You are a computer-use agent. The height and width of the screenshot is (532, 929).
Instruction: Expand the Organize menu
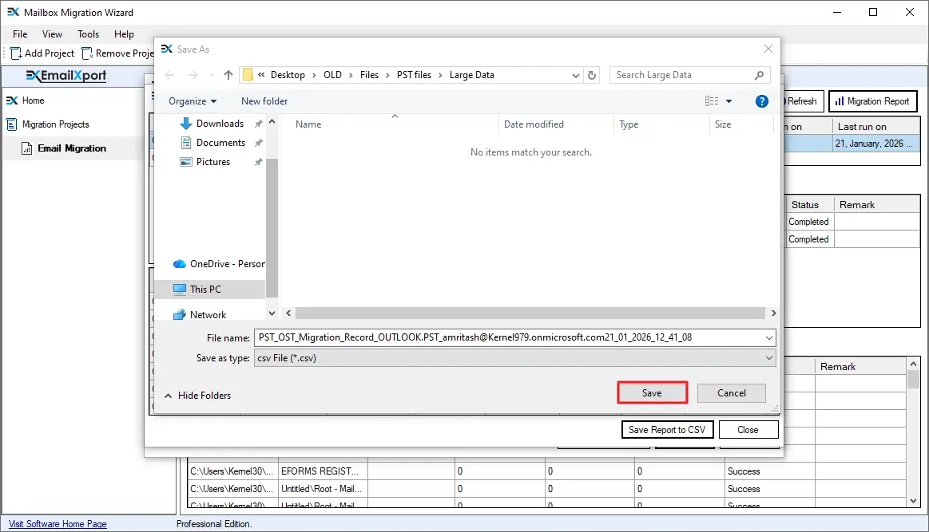point(192,101)
